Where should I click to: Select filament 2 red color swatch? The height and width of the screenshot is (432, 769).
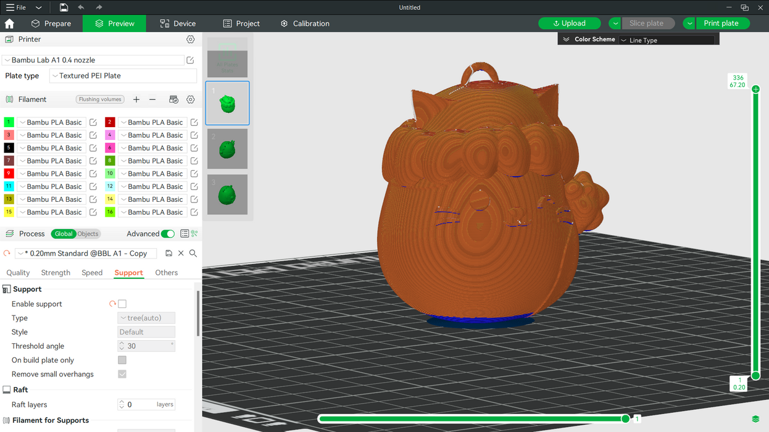tap(110, 122)
